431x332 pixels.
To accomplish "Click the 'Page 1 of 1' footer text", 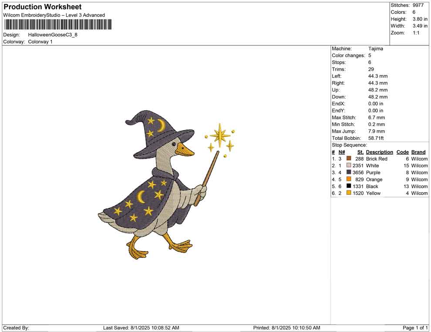I will 415,328.
